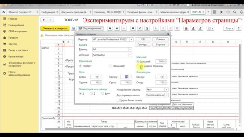Select Авто copies per page
Screen dimensions: 244x137
pyautogui.click(x=103, y=93)
